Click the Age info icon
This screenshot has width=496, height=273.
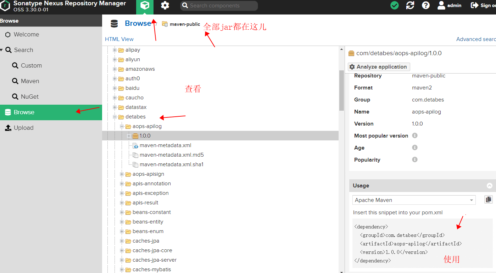(x=415, y=147)
